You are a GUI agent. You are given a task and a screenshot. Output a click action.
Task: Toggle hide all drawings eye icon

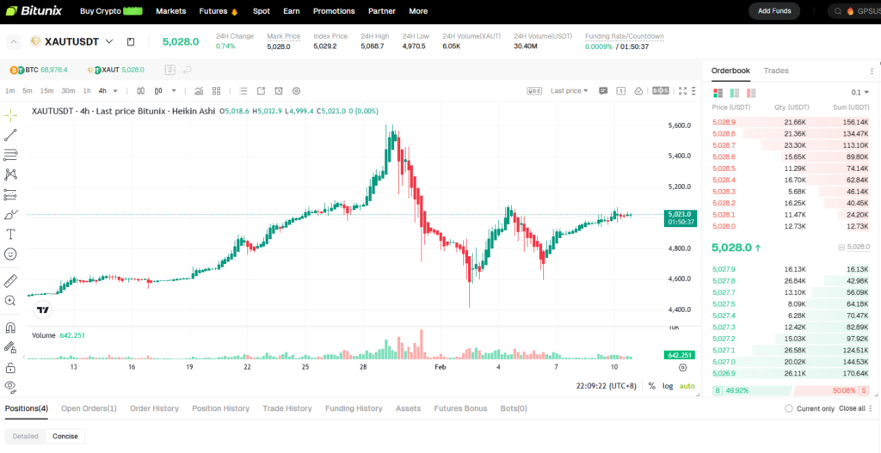pos(11,387)
